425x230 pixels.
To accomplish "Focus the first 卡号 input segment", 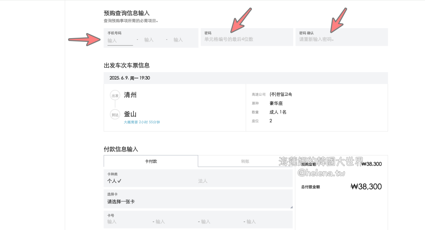I will pos(125,222).
